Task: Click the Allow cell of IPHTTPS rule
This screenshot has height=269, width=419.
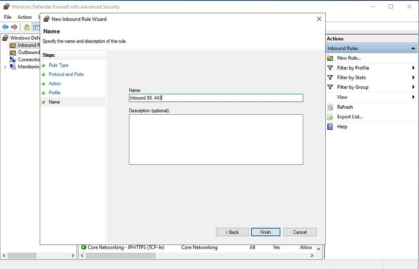Action: click(x=306, y=247)
